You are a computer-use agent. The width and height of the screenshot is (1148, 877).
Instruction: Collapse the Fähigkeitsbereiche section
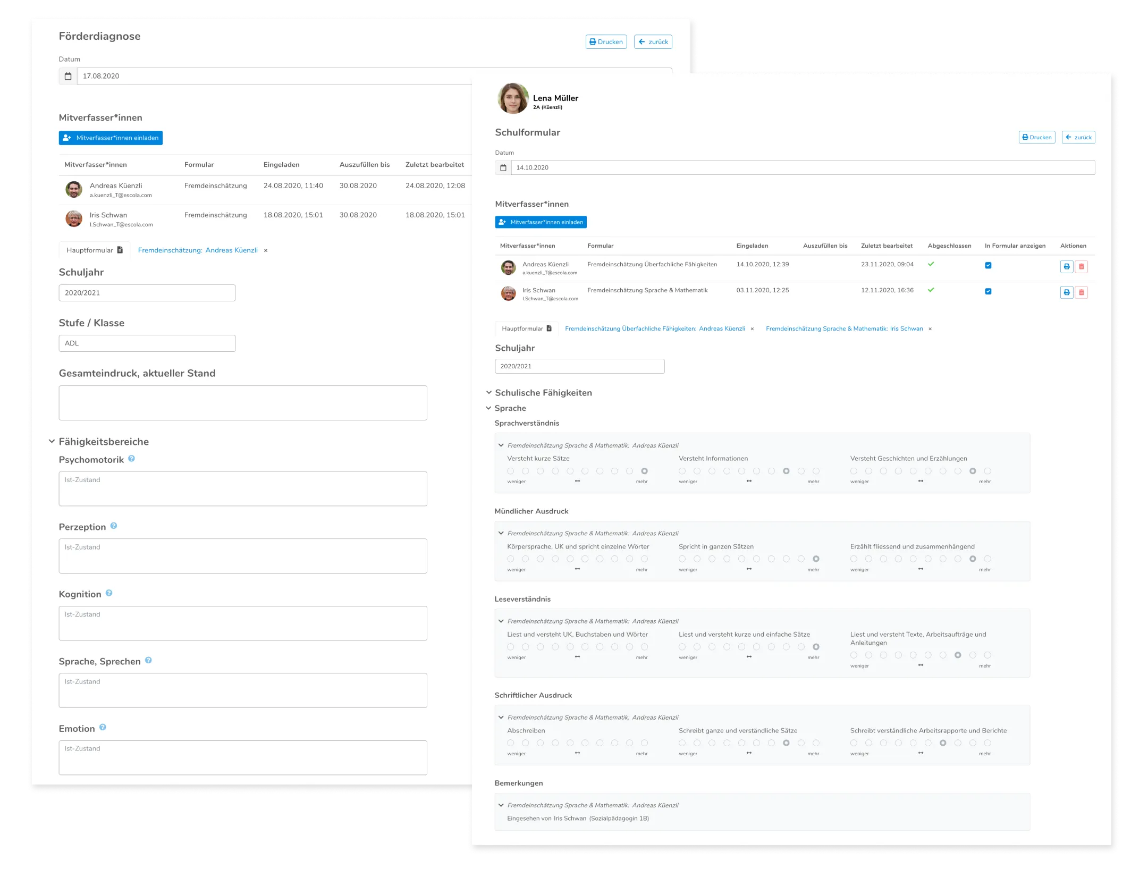(x=52, y=441)
